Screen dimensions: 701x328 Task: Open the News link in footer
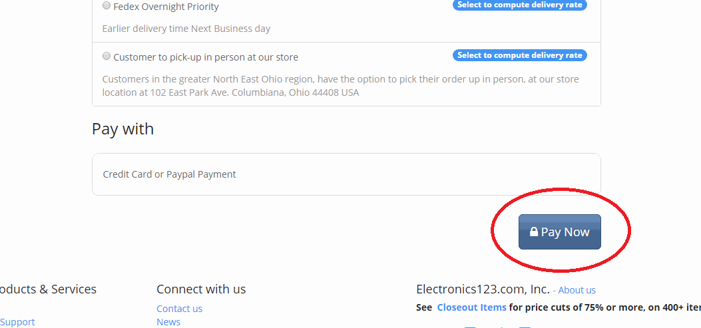168,322
